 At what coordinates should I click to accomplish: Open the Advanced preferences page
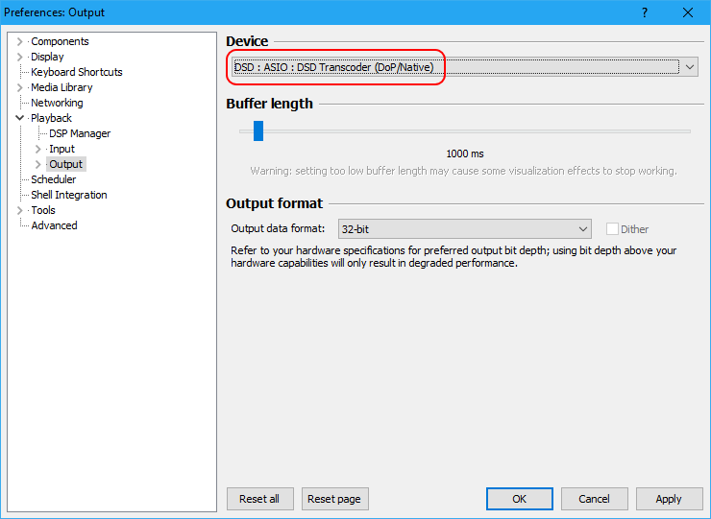point(54,225)
